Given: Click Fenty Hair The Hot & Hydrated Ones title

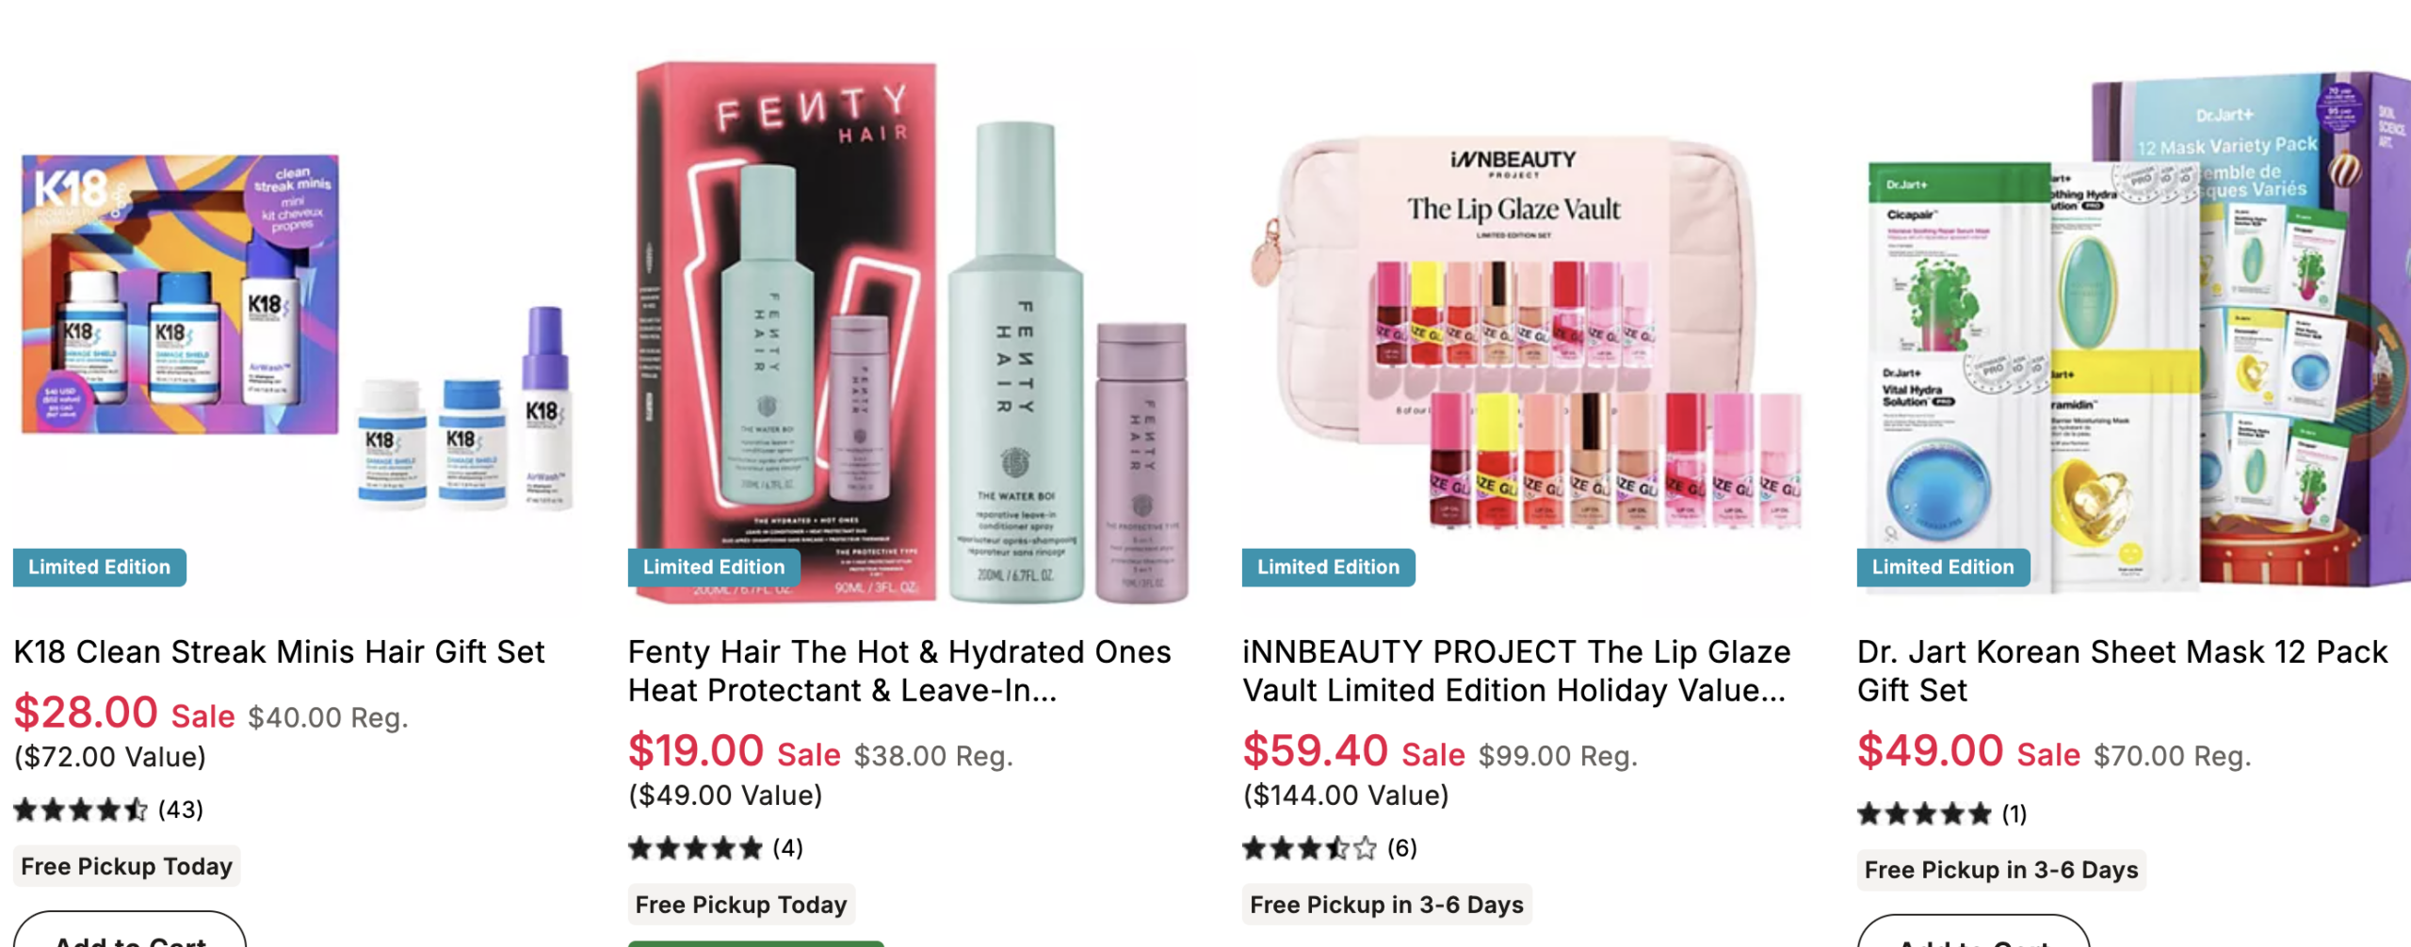Looking at the screenshot, I should point(899,670).
